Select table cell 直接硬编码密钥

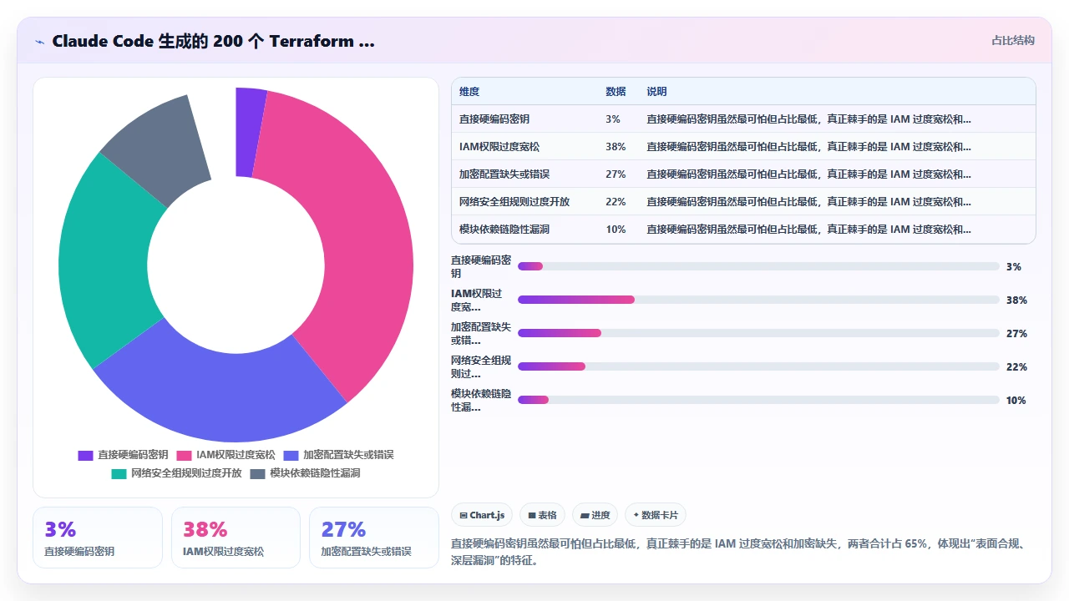point(494,119)
